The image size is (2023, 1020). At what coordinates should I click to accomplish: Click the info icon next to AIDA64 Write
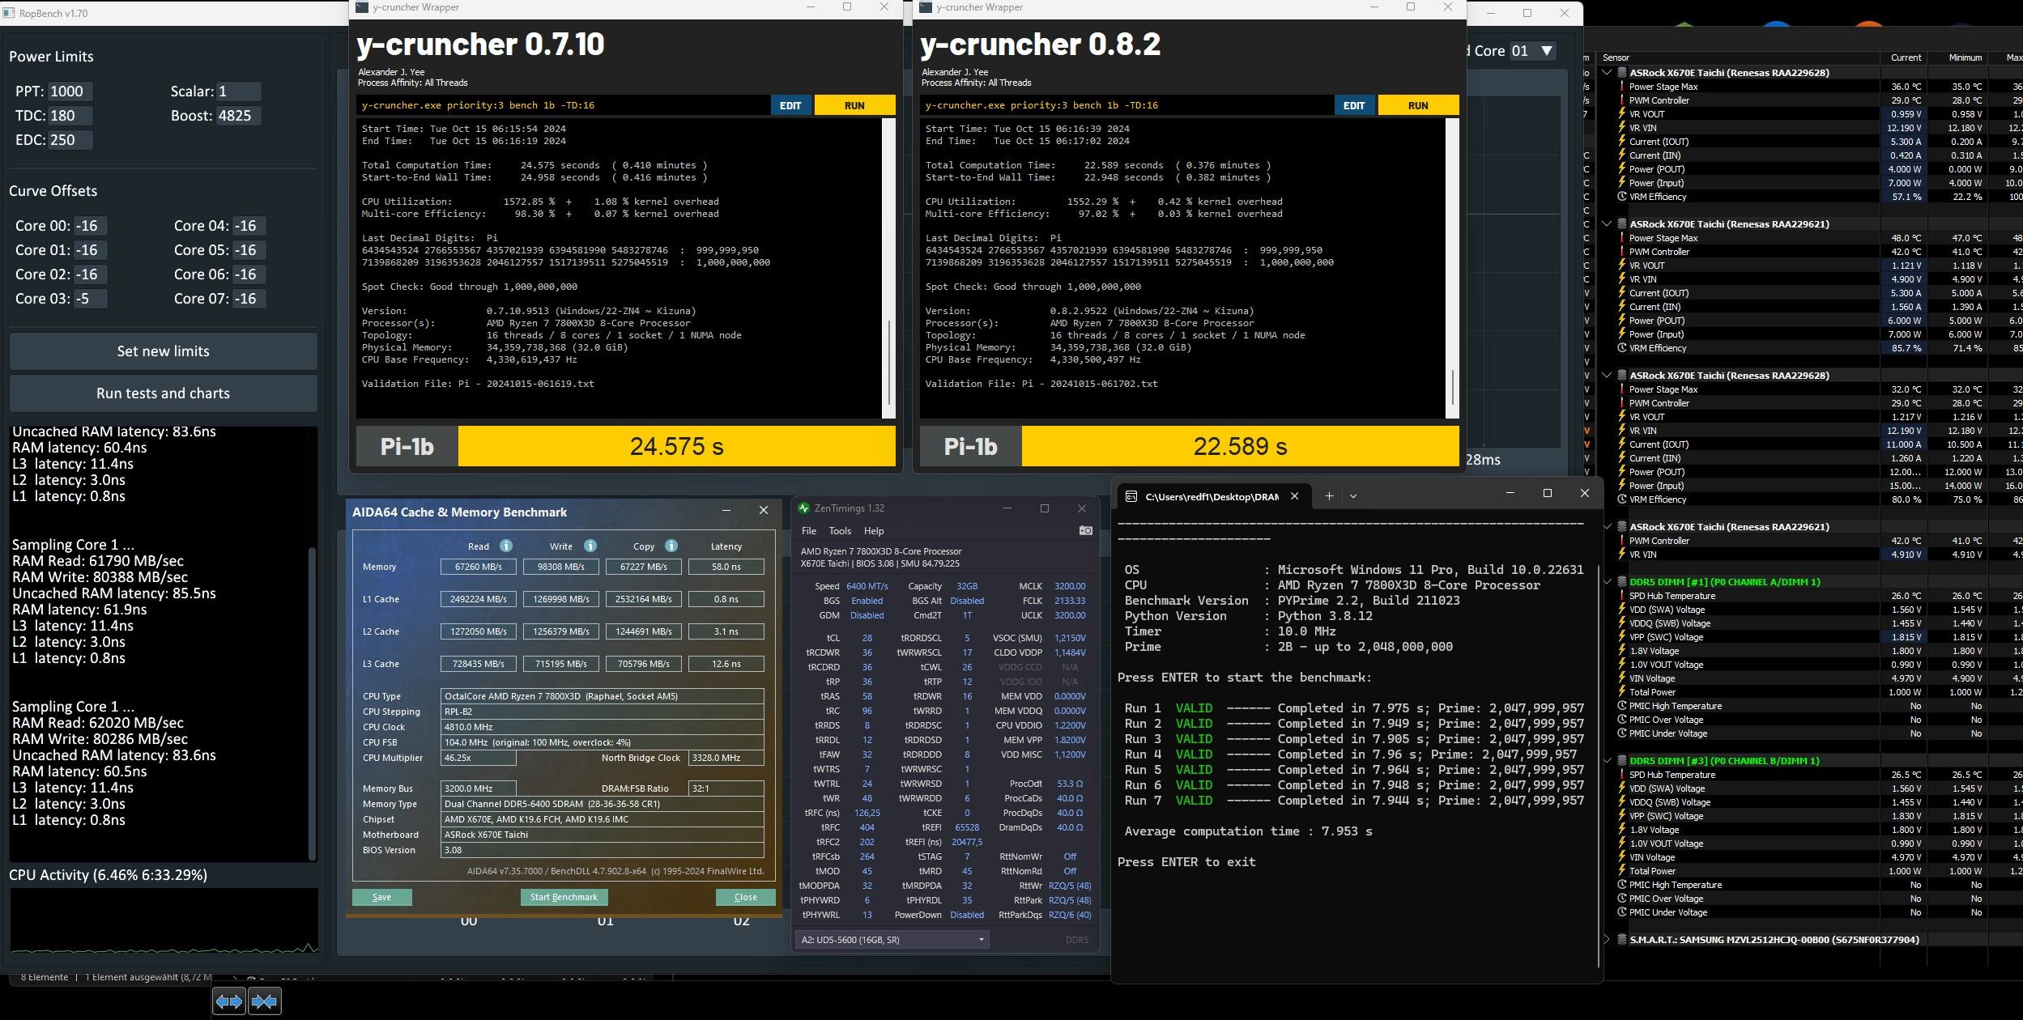590,546
